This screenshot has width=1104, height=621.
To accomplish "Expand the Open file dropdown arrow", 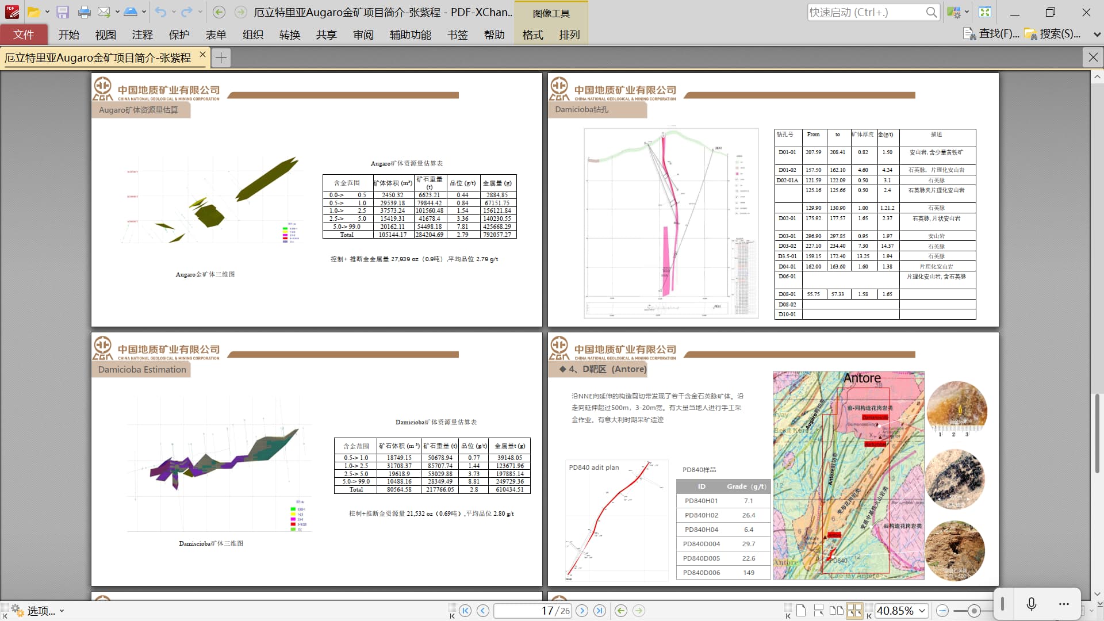I will 47,12.
